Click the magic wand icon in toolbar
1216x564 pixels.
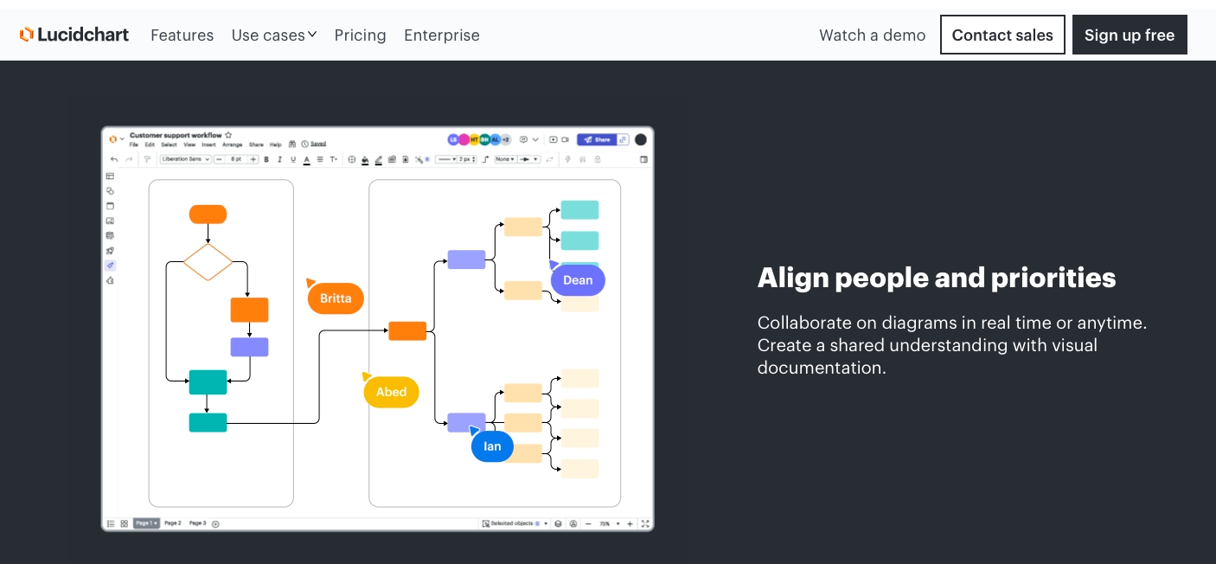419,159
